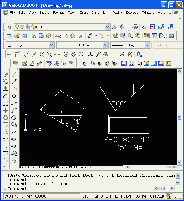The image size is (184, 201).
Task: Open the Help question mark icon
Action: click(x=171, y=36)
